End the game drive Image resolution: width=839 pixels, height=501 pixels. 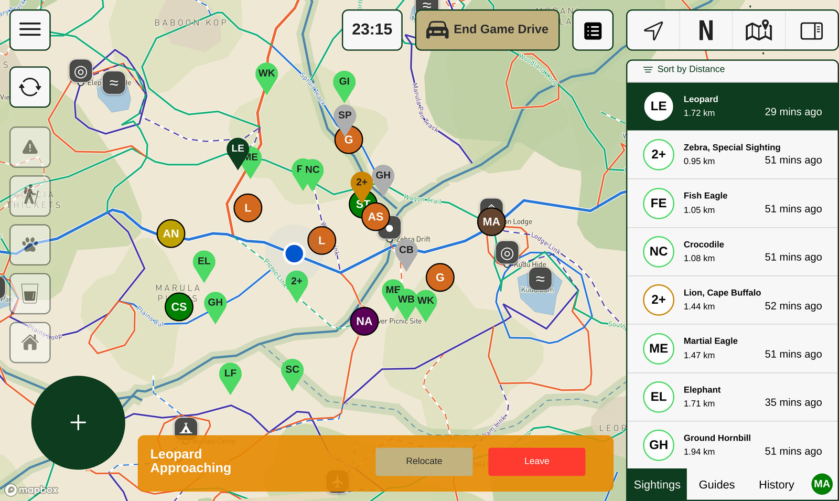(487, 30)
